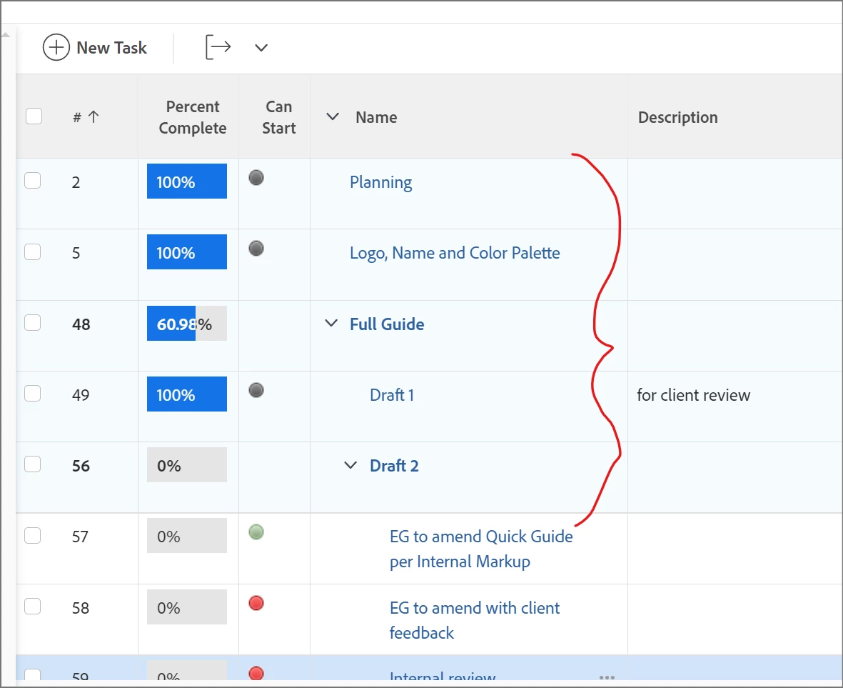The height and width of the screenshot is (688, 843).
Task: Select checkbox for Logo, Name and Color Palette row
Action: click(x=33, y=251)
